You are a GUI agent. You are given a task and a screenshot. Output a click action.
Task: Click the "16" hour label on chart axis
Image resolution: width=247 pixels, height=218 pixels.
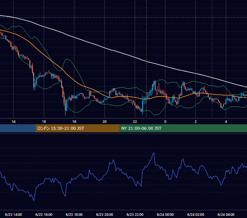(x=44, y=122)
